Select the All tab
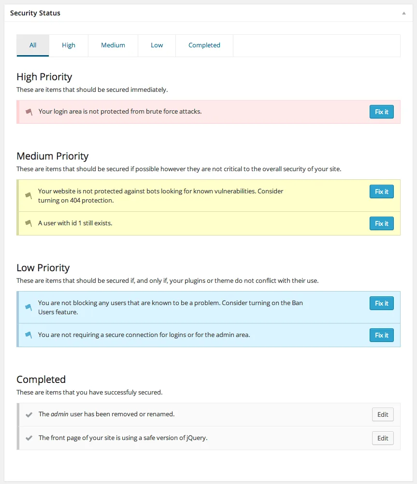The width and height of the screenshot is (417, 484). coord(32,45)
